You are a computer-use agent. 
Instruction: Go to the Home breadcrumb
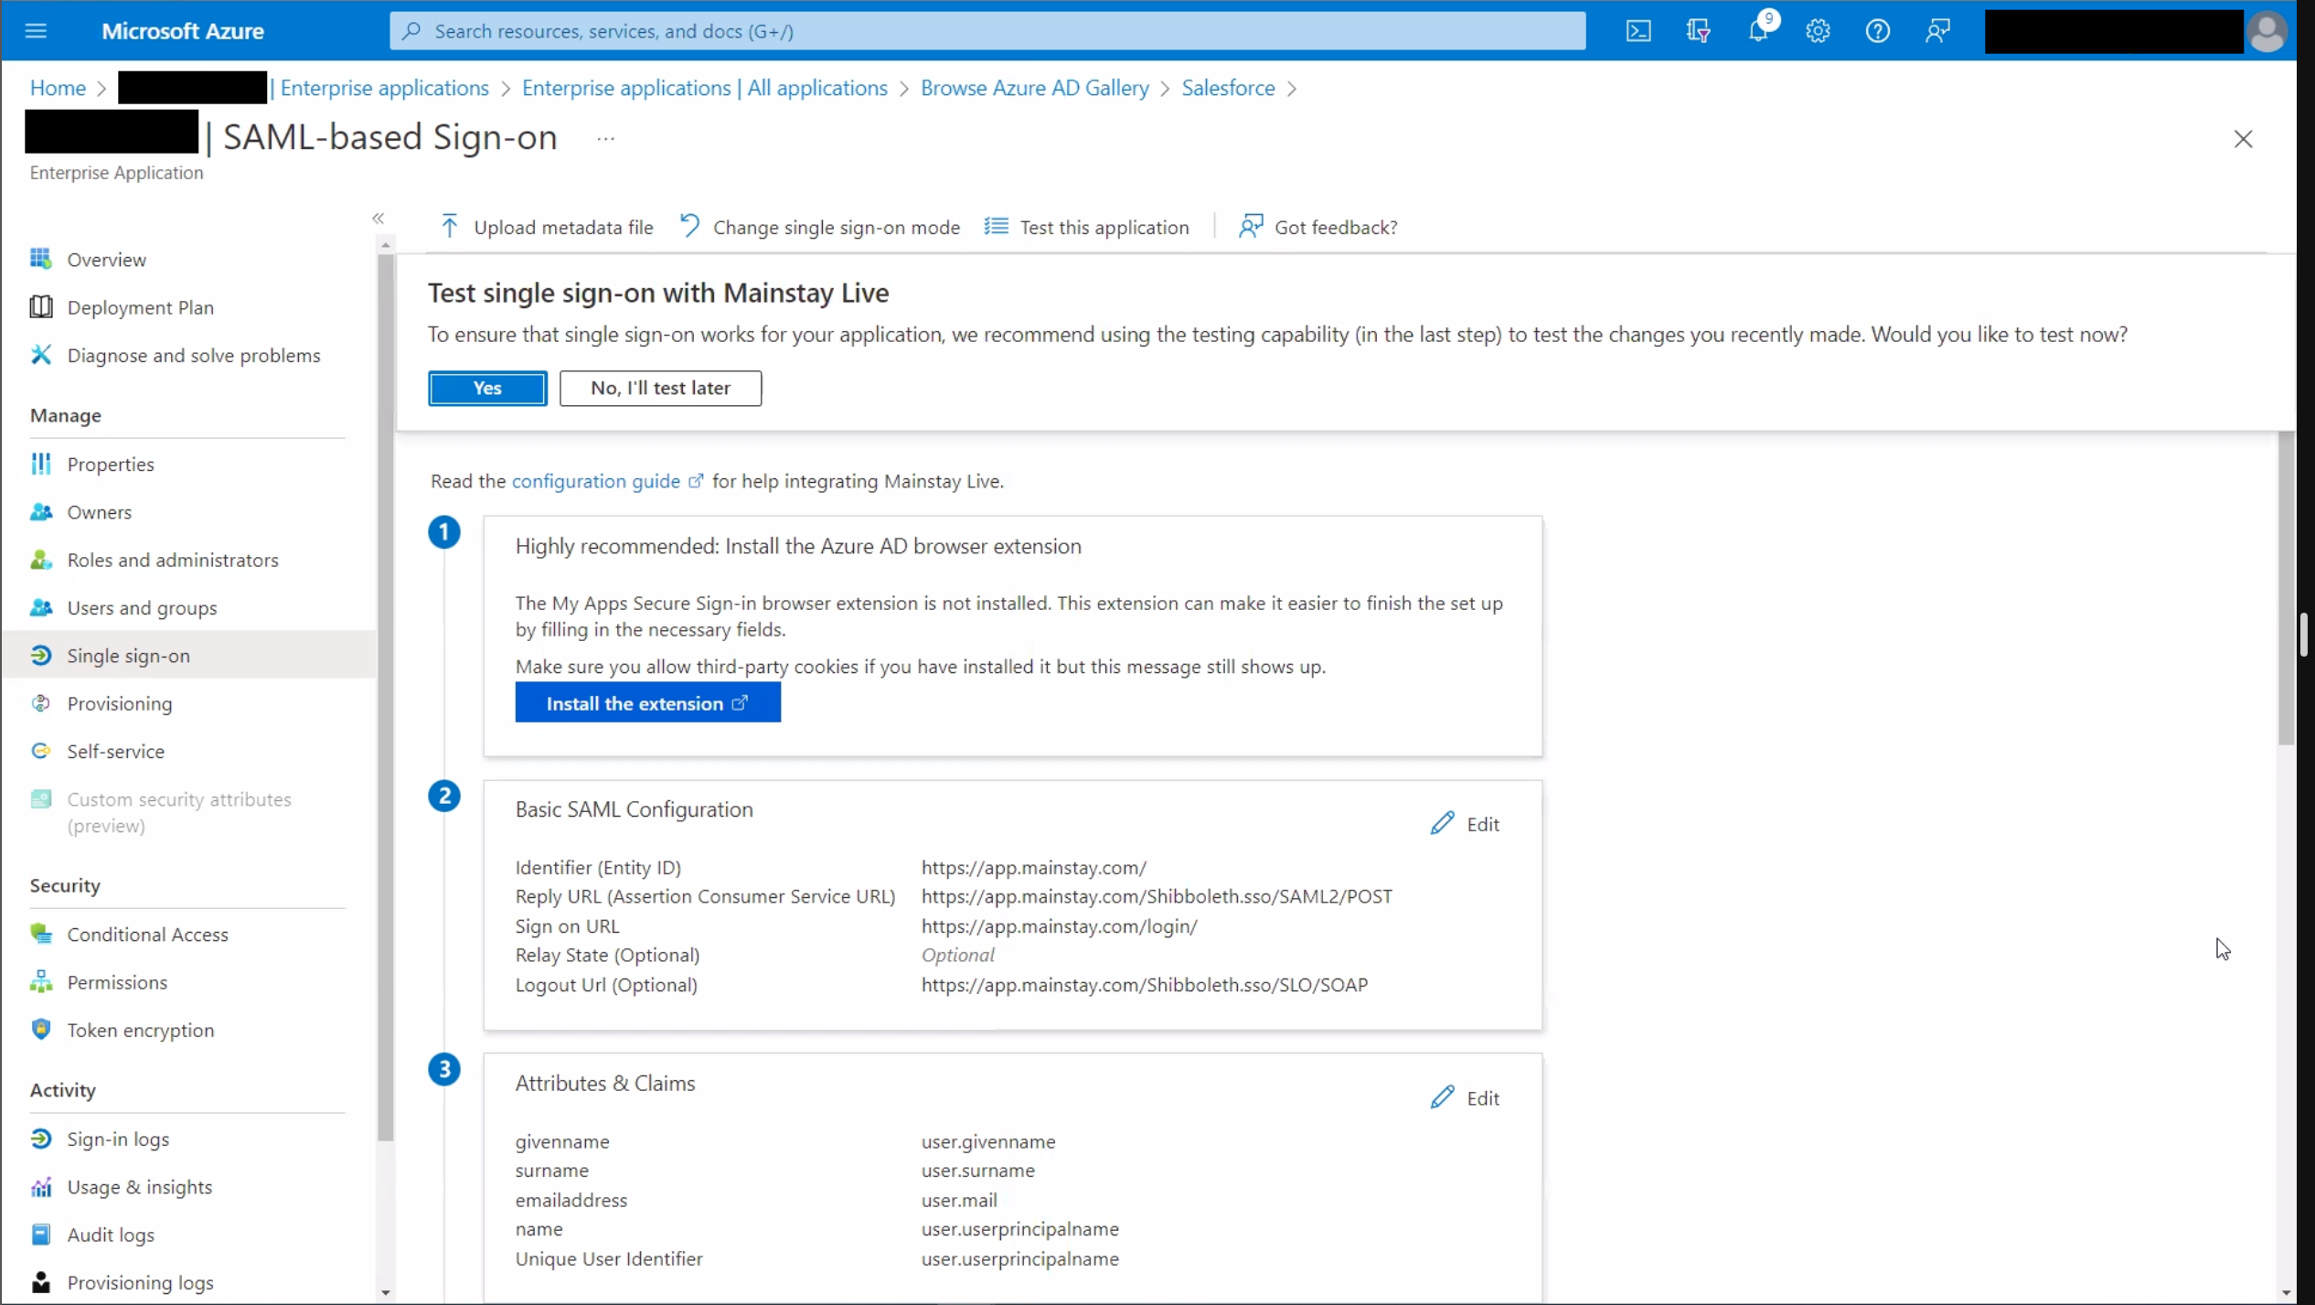[58, 88]
